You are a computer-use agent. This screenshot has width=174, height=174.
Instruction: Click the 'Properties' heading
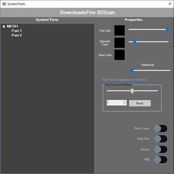134,20
